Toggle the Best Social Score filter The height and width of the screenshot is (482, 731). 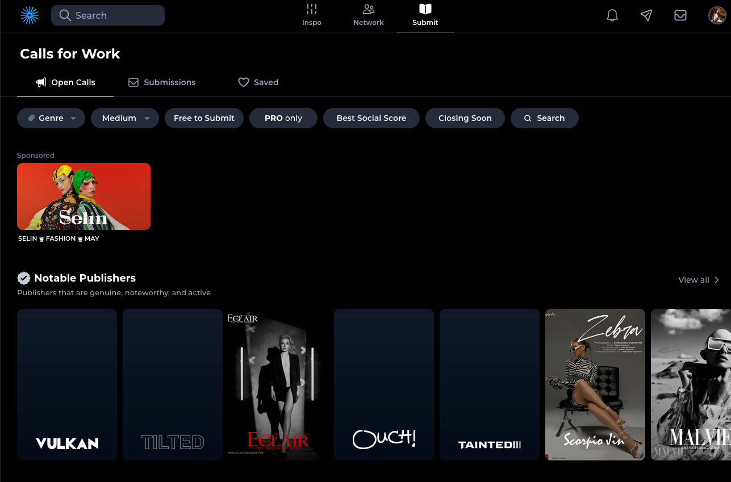click(371, 118)
